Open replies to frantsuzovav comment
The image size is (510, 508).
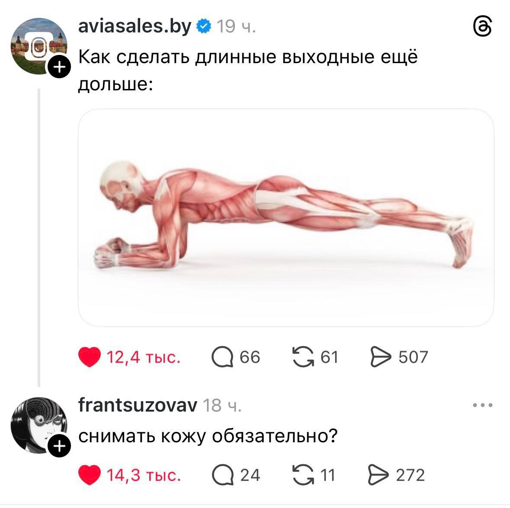coord(223,475)
